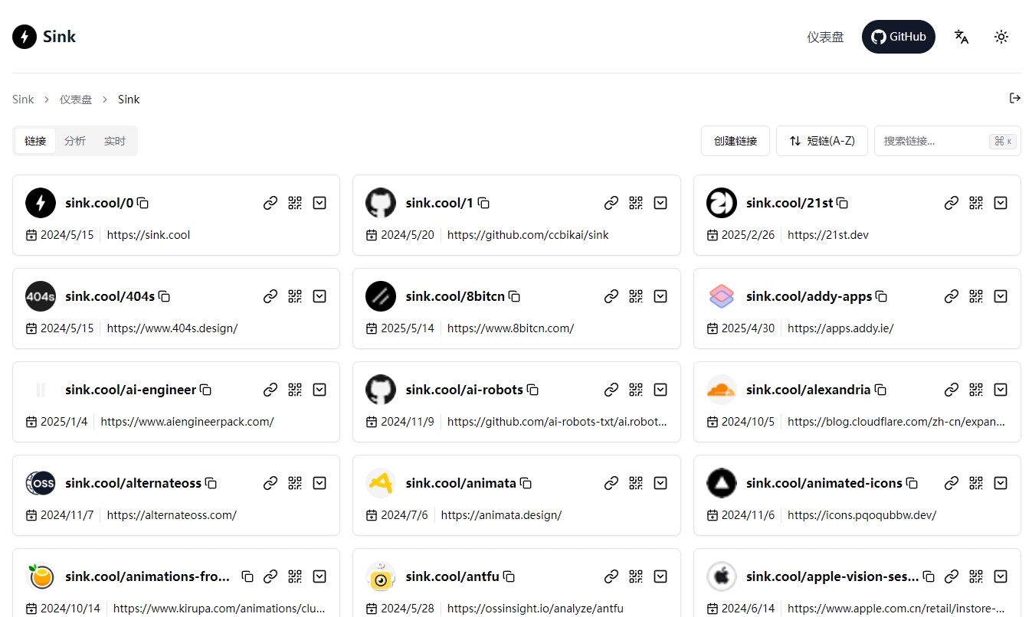Click the URL https://animata.design/
Viewport: 1032px width, 617px height.
(501, 515)
